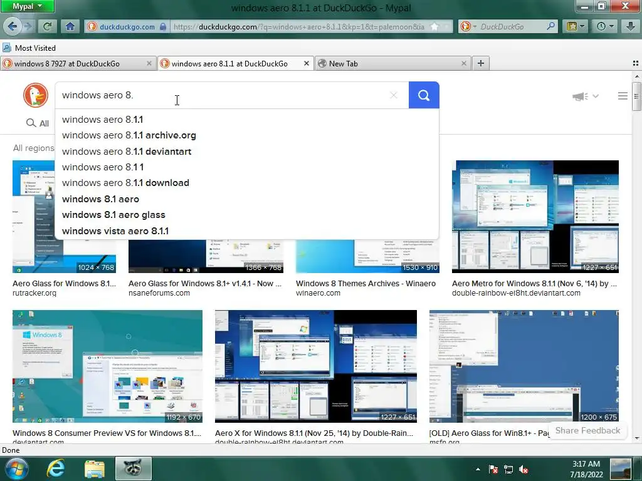Choose suggestion 'windows 8.1 aero'
Viewport: 642px width, 481px height.
tap(247, 199)
